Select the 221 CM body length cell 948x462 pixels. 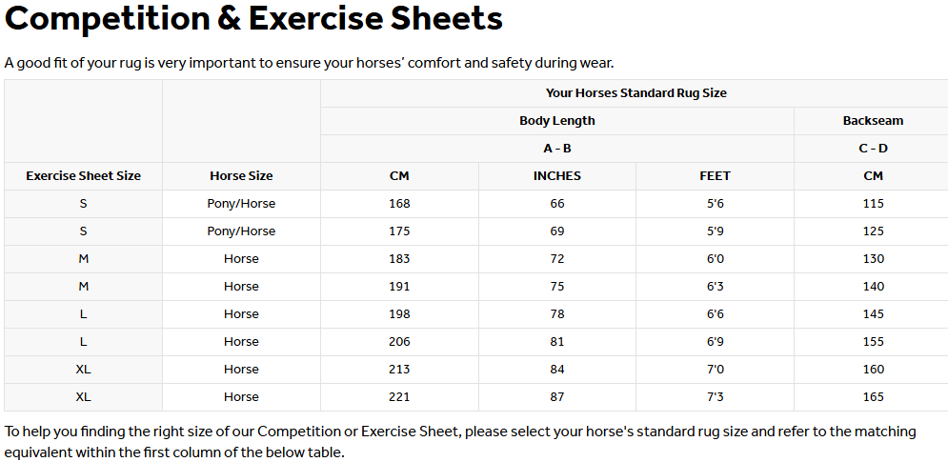399,397
